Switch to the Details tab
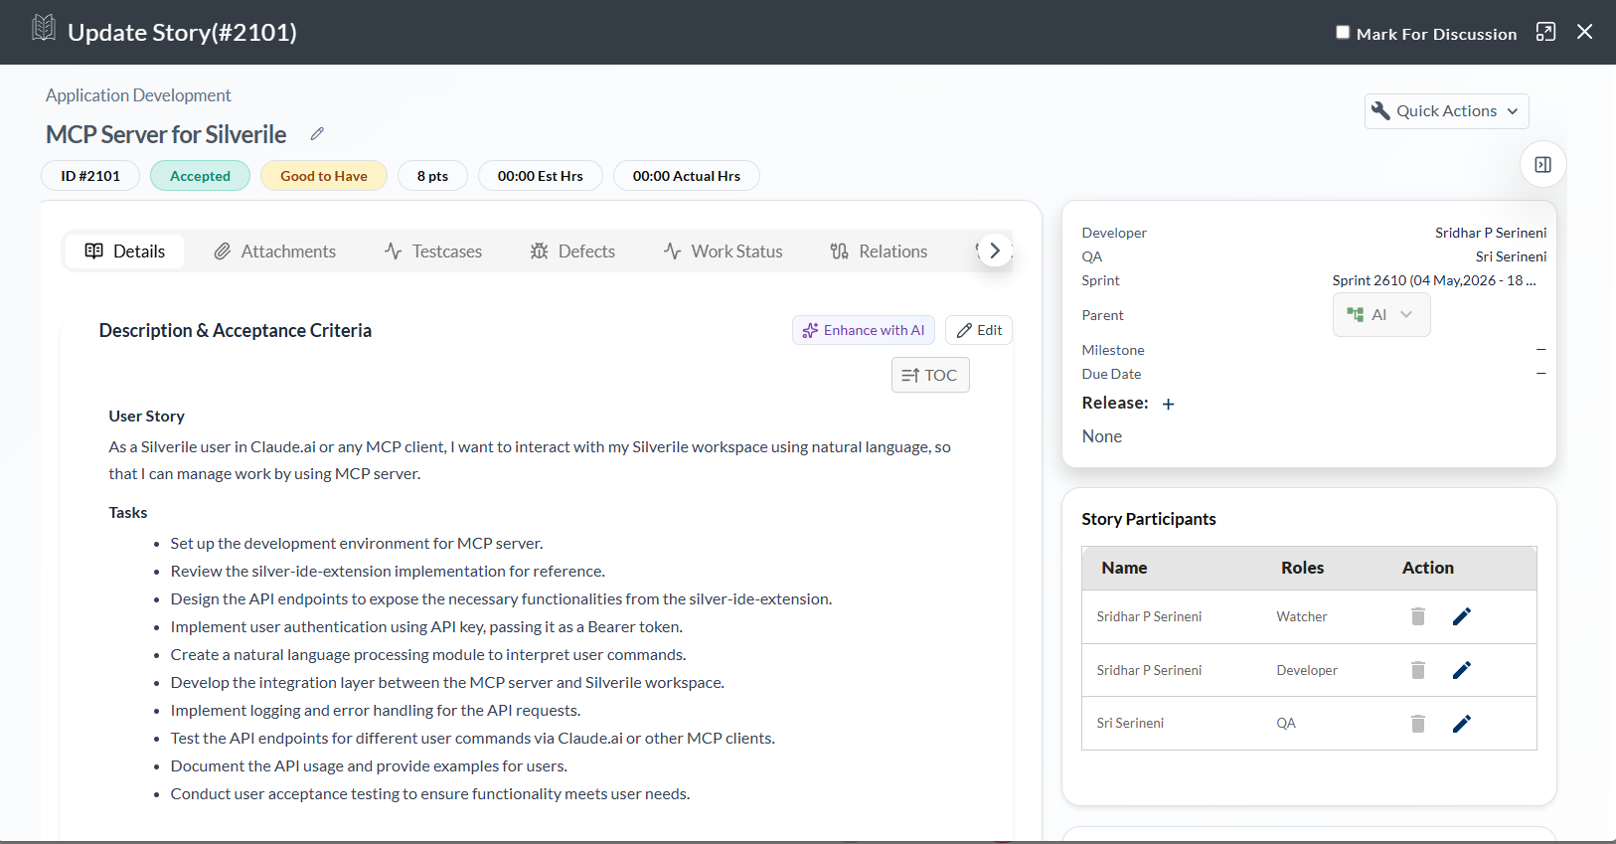 pos(125,252)
